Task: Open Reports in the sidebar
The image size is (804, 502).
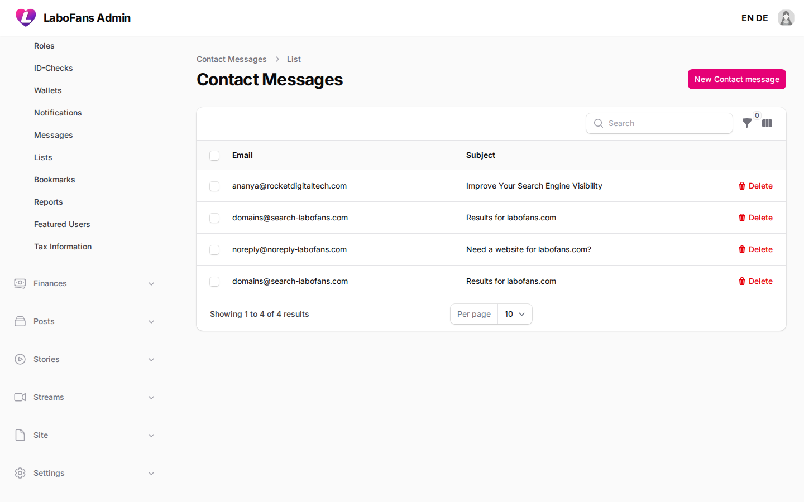Action: point(49,202)
